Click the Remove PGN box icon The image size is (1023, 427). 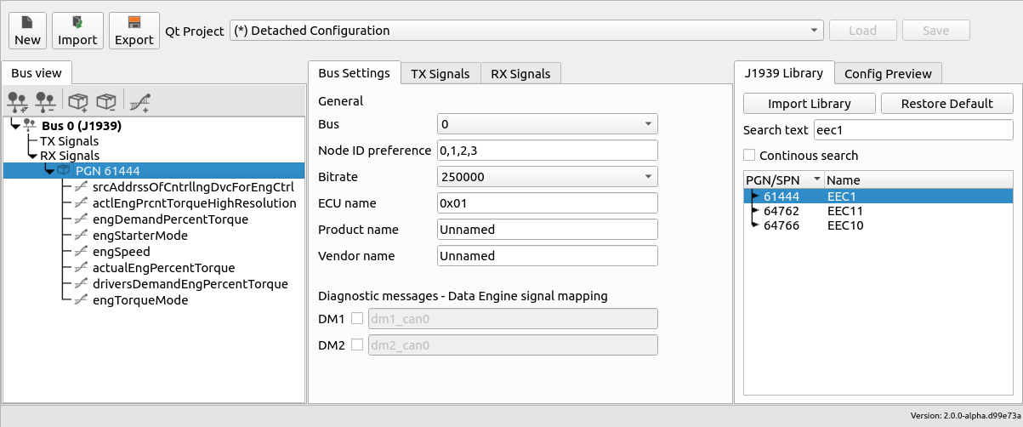[106, 102]
